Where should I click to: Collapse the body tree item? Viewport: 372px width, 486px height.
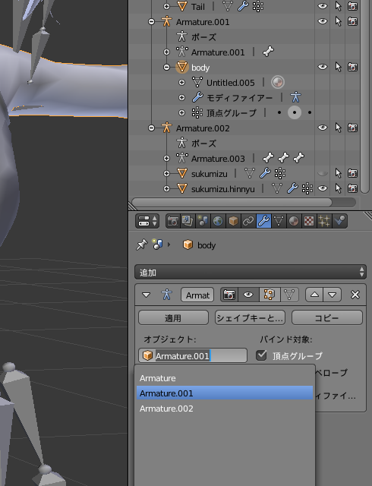click(166, 68)
